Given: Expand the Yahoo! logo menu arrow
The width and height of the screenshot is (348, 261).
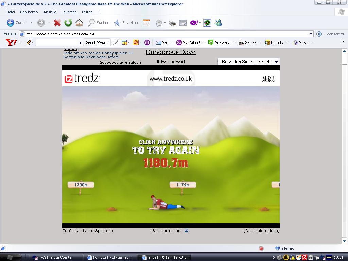Looking at the screenshot, I should 21,42.
